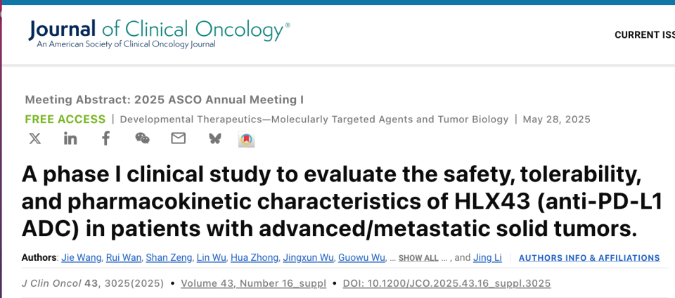Expand the full author list with SHOW ALL
This screenshot has width=675, height=298.
pos(418,259)
